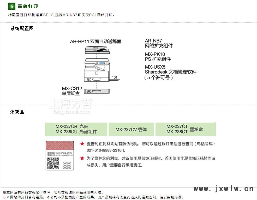
Task: Click the MX-CS12 paper tray illustration
Action: tap(97, 91)
